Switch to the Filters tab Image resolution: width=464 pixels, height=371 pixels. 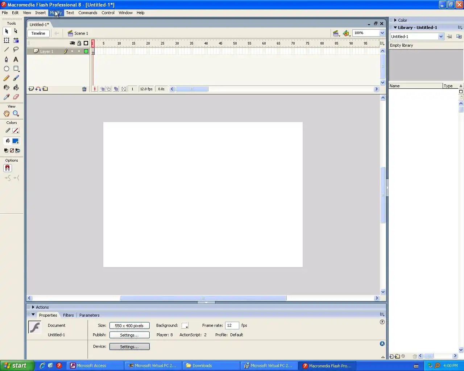pyautogui.click(x=68, y=315)
